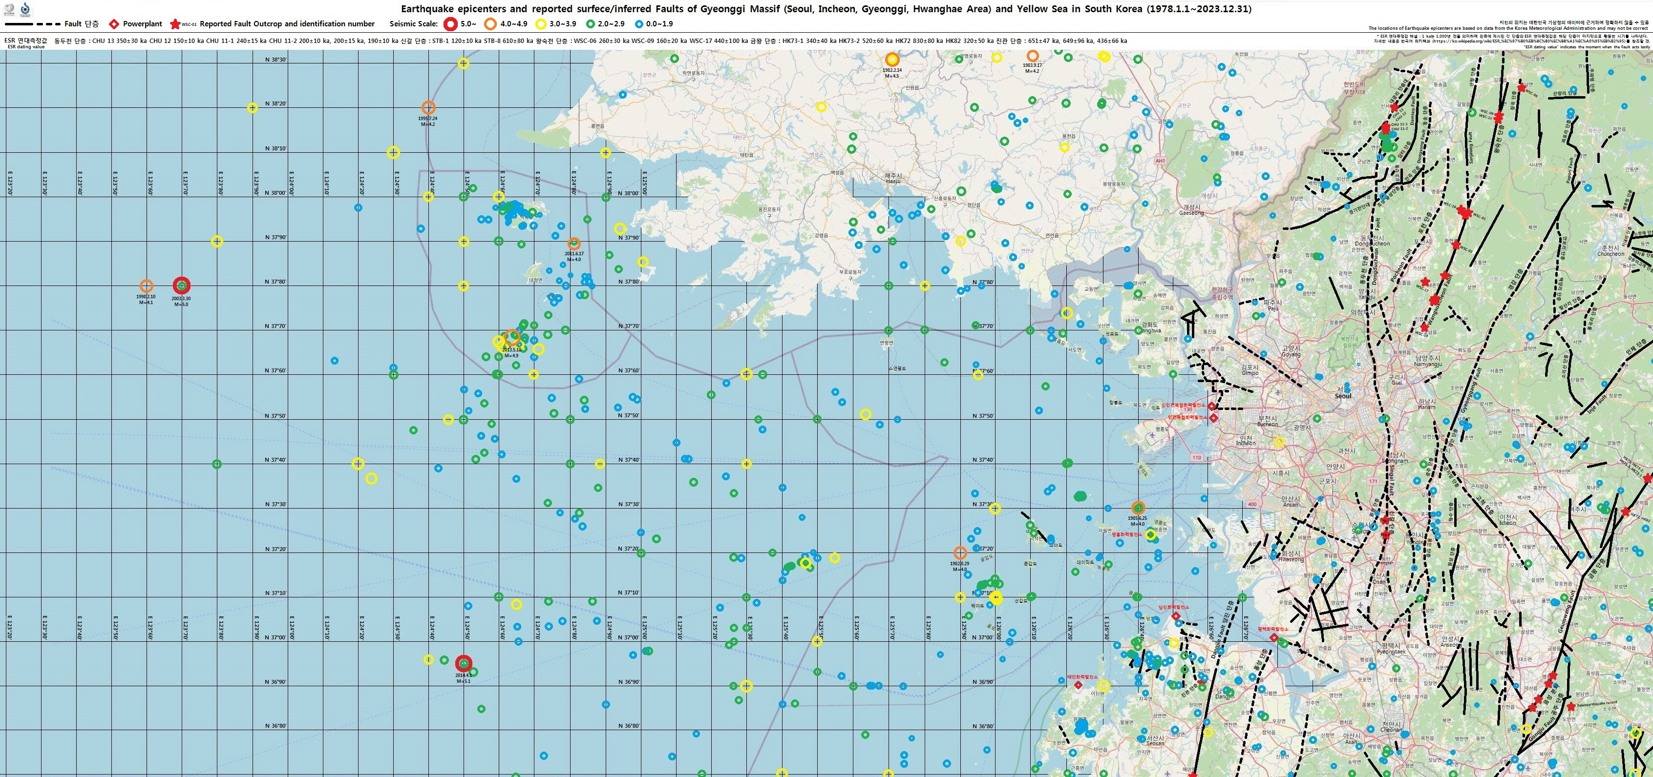The height and width of the screenshot is (777, 1653).
Task: Click the red star fault outcrop legend icon
Action: (x=174, y=24)
